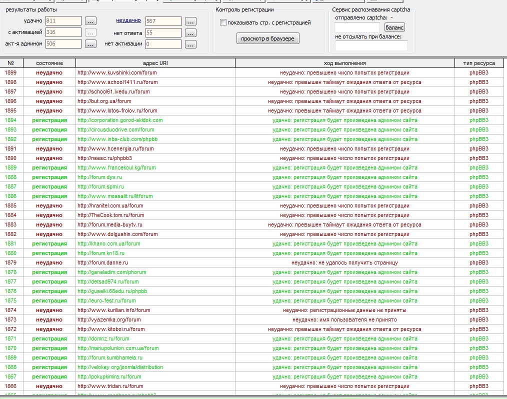Select row with http://www.hcenergia.ru/forum
The image size is (507, 399).
coord(252,148)
